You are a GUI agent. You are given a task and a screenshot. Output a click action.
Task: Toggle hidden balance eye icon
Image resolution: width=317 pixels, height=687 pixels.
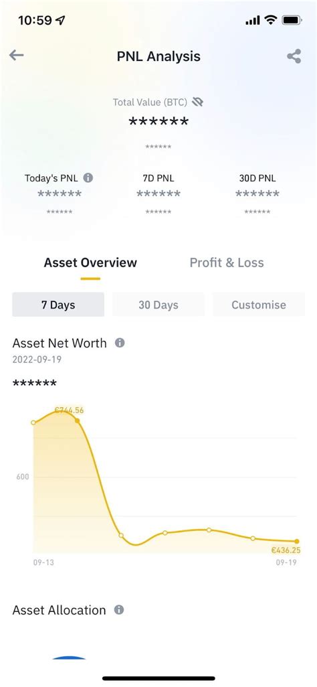pos(198,102)
